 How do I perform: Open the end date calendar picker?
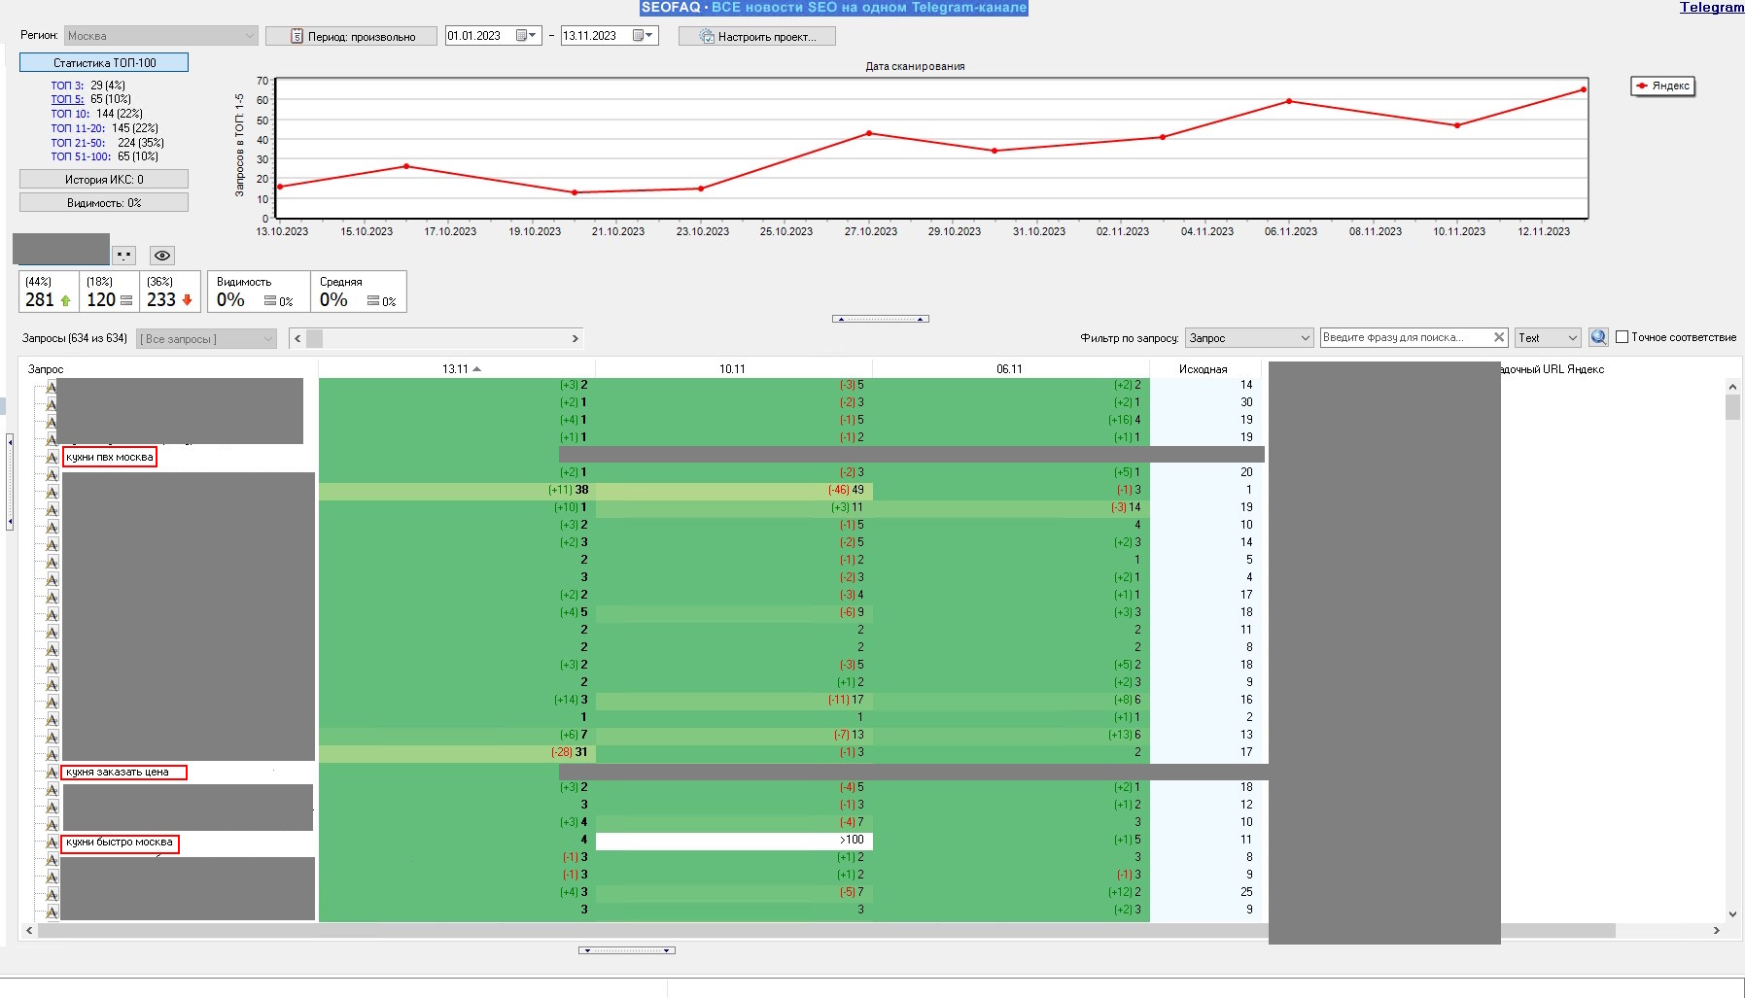tap(643, 36)
